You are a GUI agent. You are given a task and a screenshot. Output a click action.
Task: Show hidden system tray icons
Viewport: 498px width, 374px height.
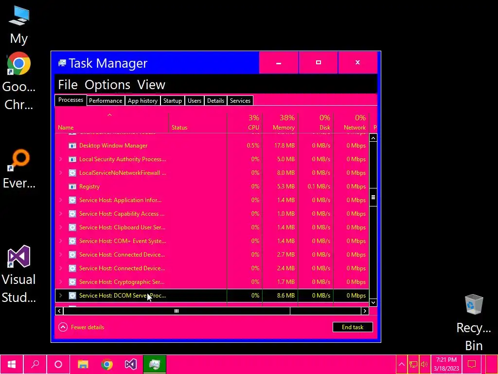pos(401,364)
